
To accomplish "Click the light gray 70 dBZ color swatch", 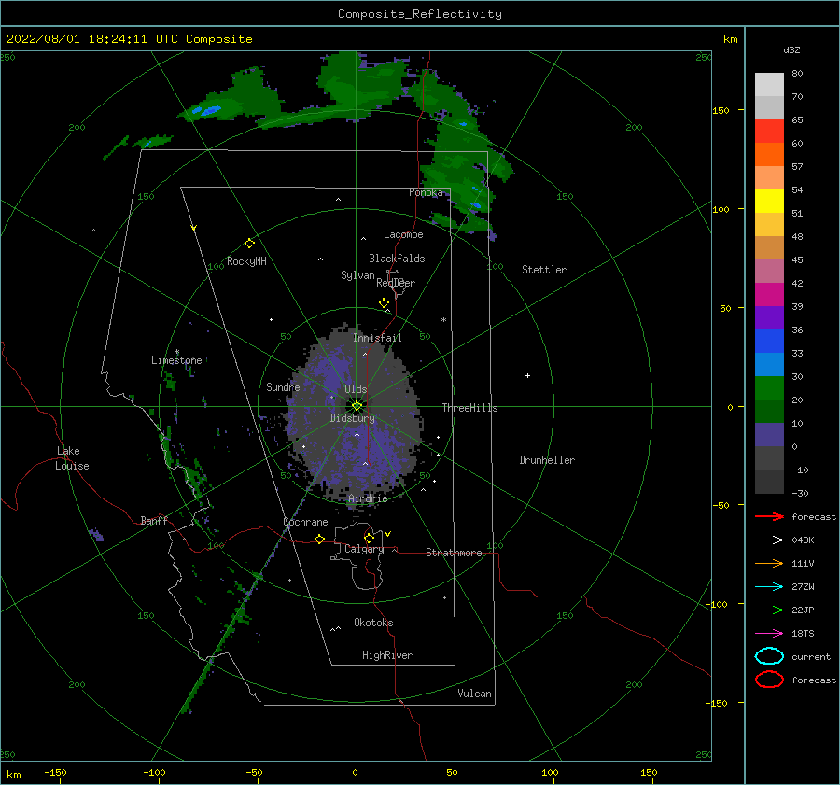I will (x=769, y=85).
